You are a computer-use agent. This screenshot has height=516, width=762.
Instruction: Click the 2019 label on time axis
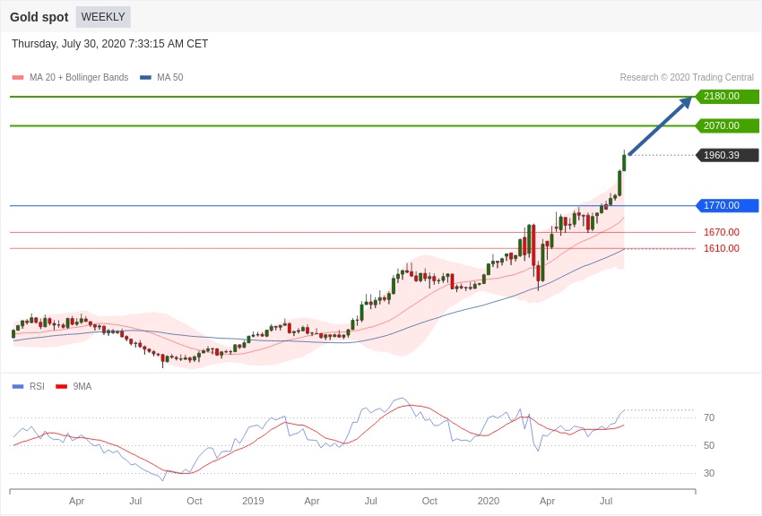tap(253, 501)
